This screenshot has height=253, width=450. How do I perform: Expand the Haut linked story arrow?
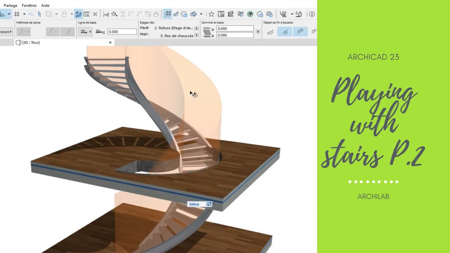(197, 28)
